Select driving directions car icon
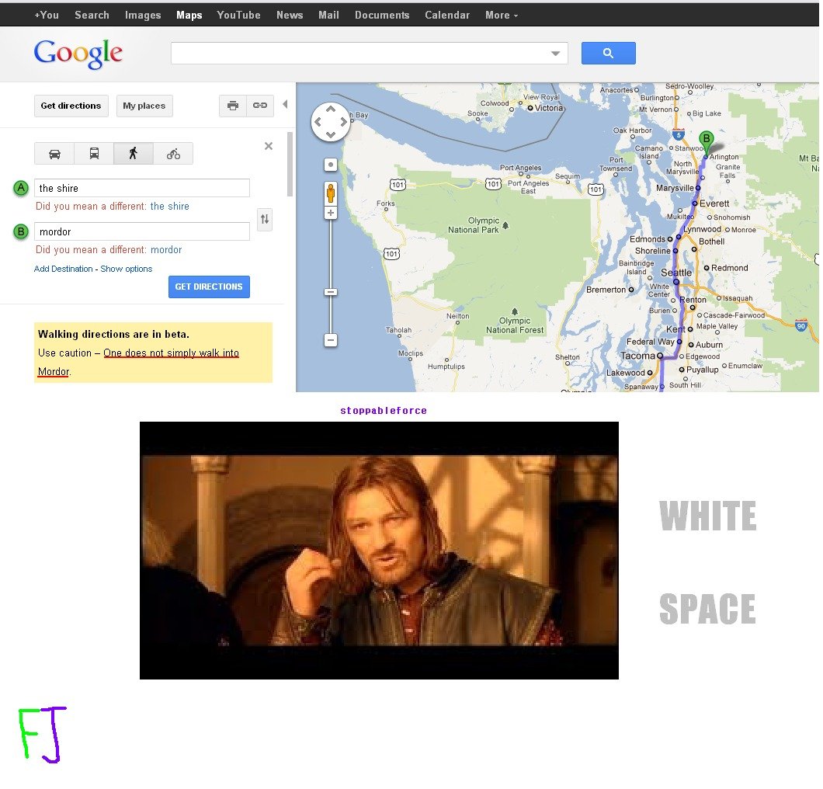 coord(54,154)
